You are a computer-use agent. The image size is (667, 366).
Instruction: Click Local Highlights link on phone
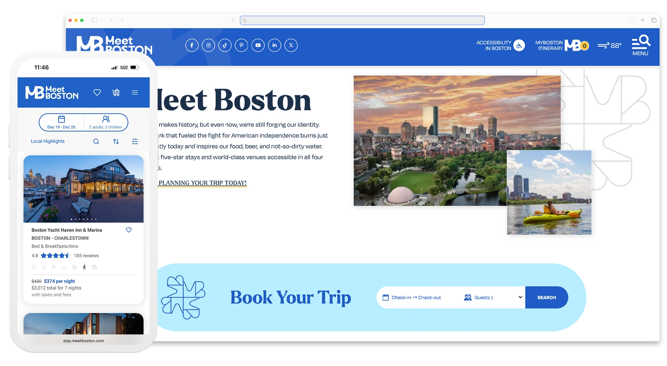tap(48, 141)
